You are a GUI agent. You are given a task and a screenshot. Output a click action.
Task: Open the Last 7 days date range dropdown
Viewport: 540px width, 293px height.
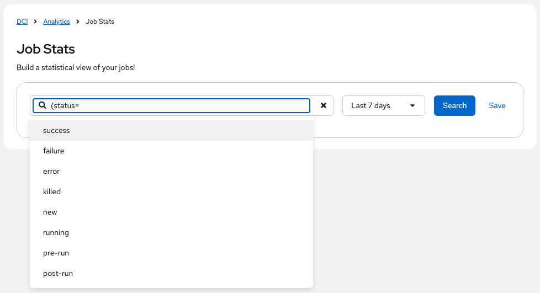(383, 106)
